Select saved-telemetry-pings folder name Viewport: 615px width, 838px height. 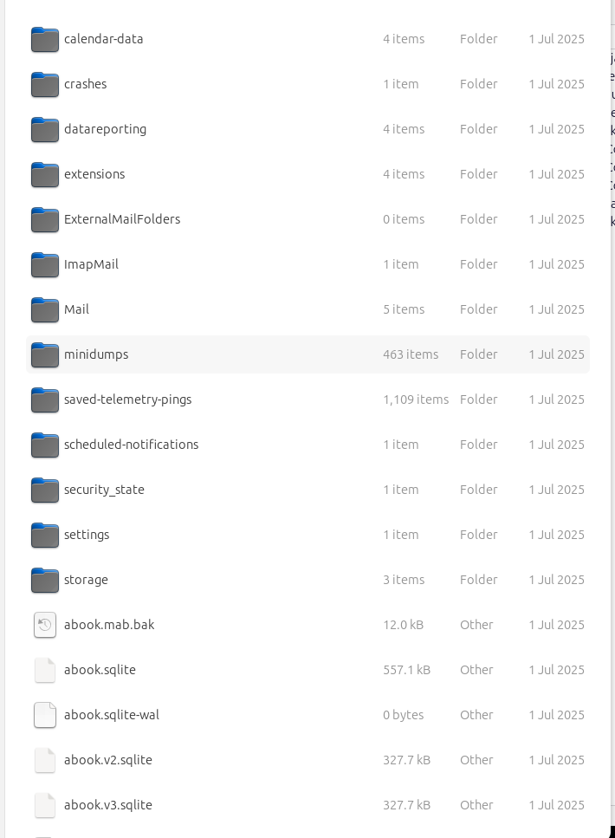tap(127, 400)
